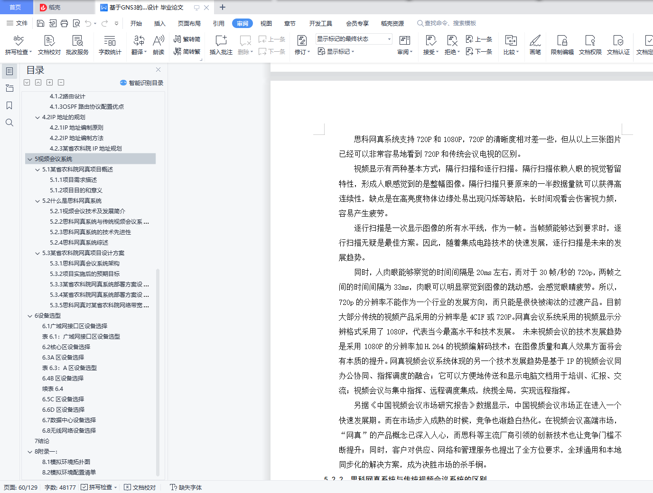Jump to next revision 下一条 beside 拒绝

coord(479,51)
